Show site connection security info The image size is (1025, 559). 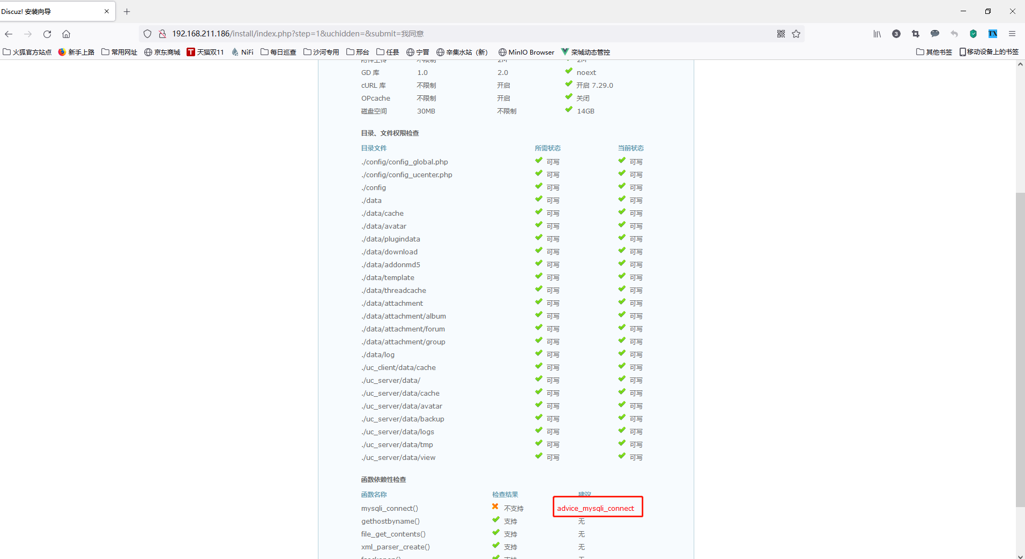click(162, 34)
